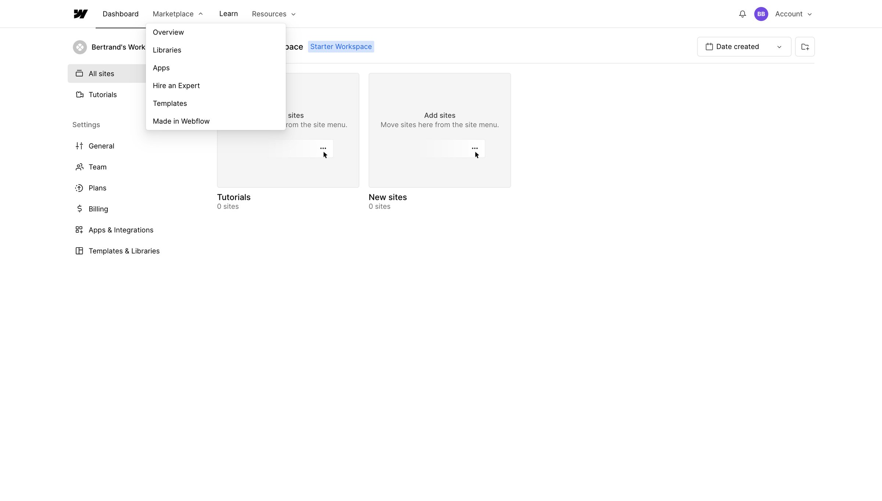This screenshot has height=501, width=882.
Task: Click the Tutorials folder title
Action: [x=234, y=197]
